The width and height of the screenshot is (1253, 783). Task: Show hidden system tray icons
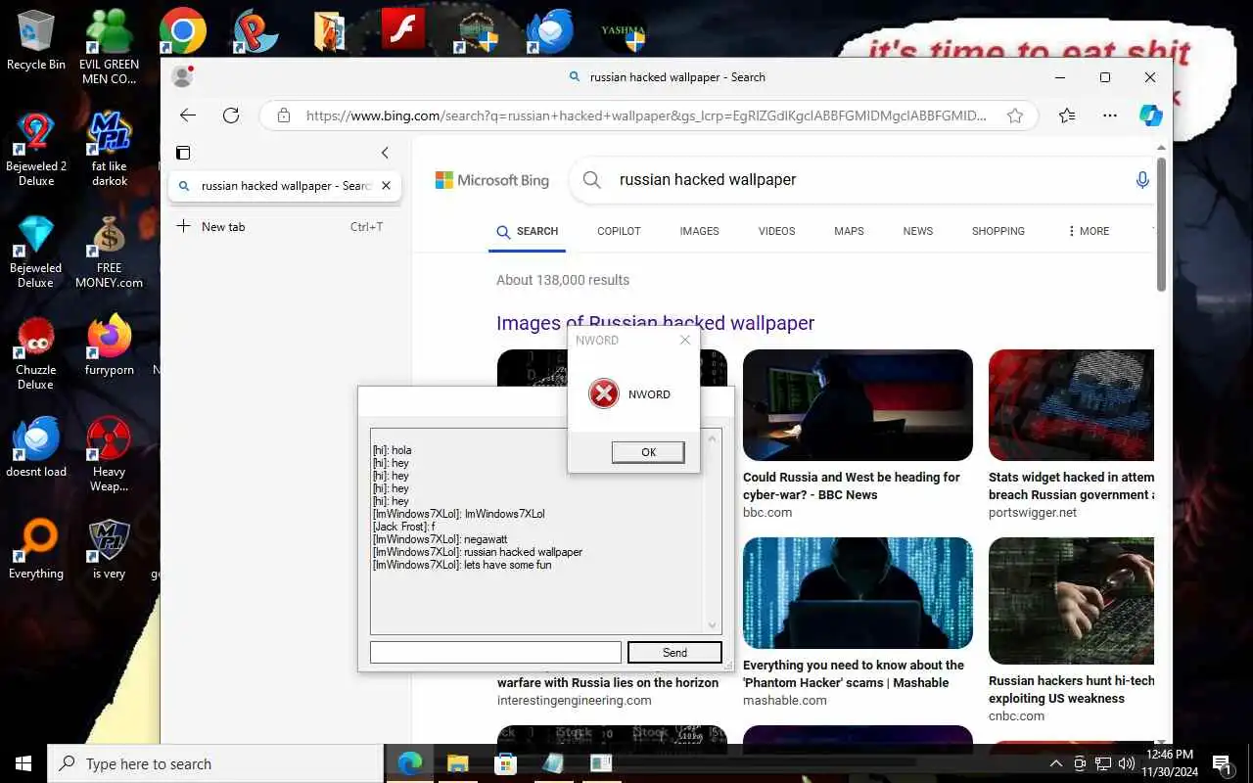[x=1055, y=763]
